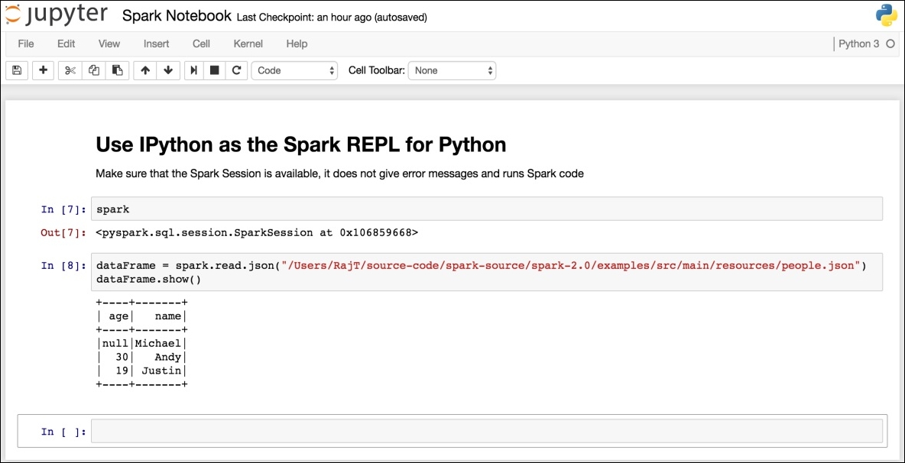The image size is (905, 463).
Task: Click the dataFrame.show() line
Action: 148,280
